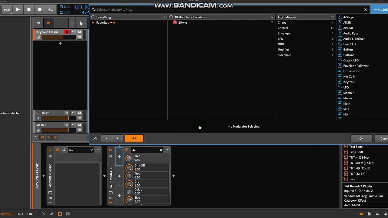Switch to arranger timeline view icon
This screenshot has width=388, height=218.
(48, 23)
